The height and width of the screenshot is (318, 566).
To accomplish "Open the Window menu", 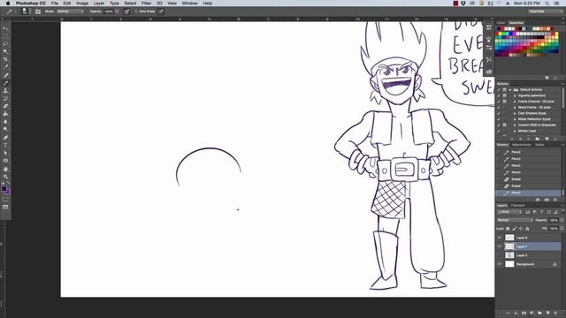I will pos(189,4).
